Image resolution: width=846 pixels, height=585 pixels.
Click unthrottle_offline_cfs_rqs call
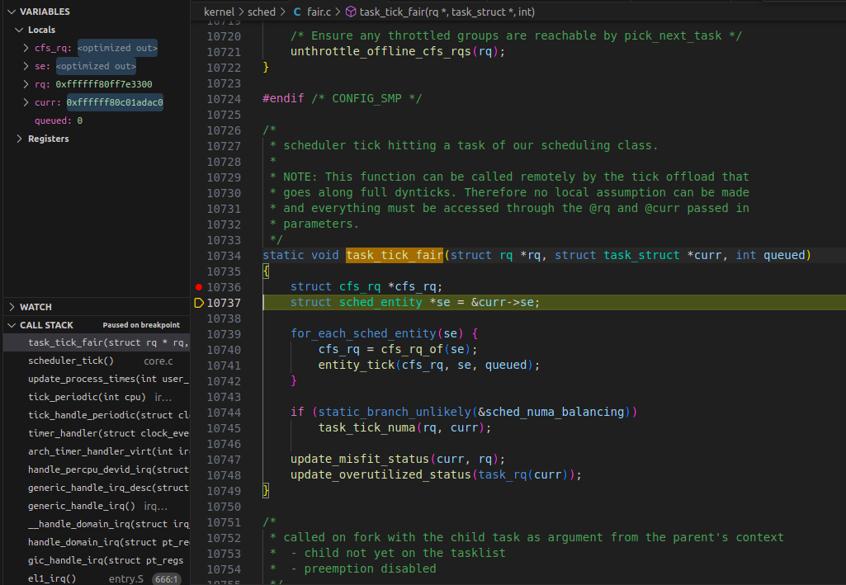point(380,51)
